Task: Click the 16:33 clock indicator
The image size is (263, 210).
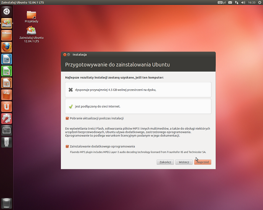Action: (x=252, y=3)
